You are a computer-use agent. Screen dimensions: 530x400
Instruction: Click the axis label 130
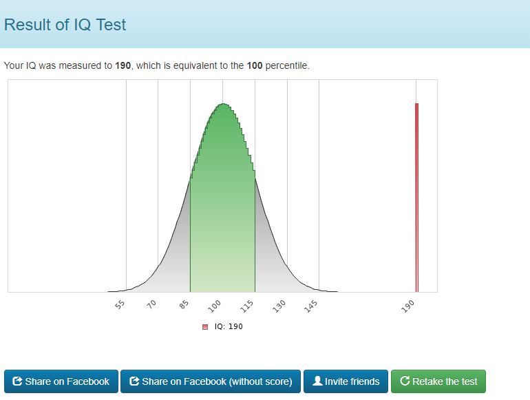point(279,306)
